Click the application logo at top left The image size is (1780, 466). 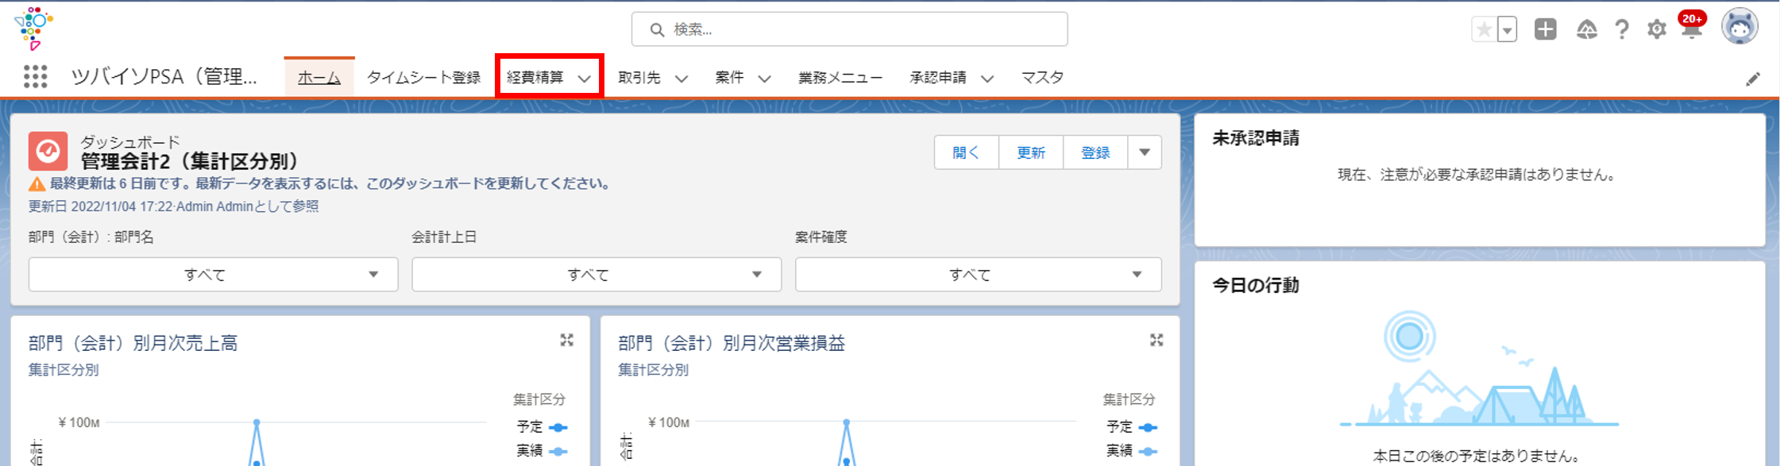click(x=33, y=29)
